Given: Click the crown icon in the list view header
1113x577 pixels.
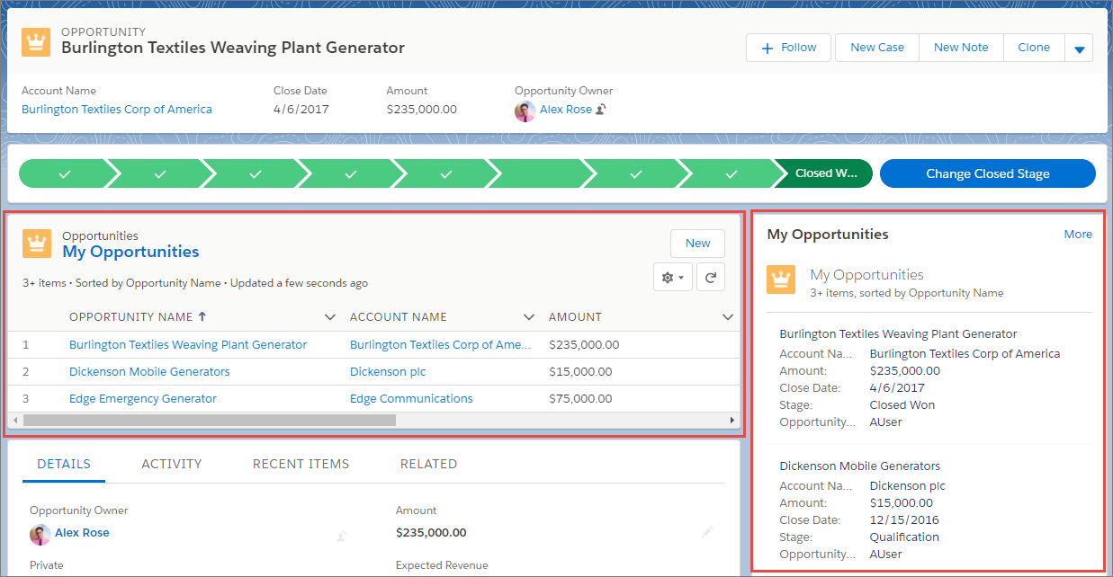Looking at the screenshot, I should 36,244.
